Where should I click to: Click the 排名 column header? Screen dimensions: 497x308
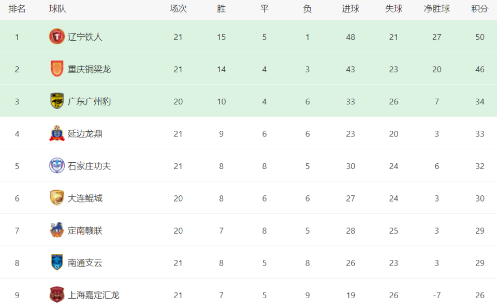click(x=17, y=9)
